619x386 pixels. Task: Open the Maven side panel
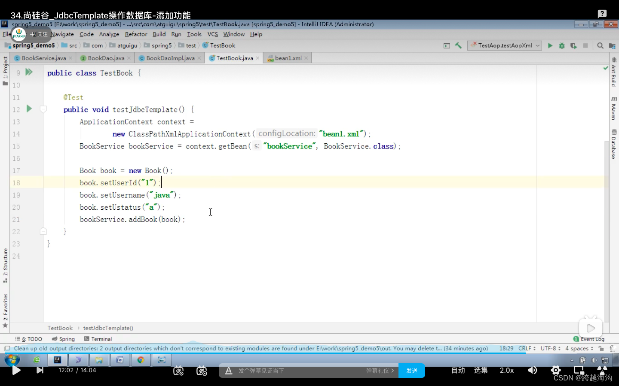pos(614,108)
